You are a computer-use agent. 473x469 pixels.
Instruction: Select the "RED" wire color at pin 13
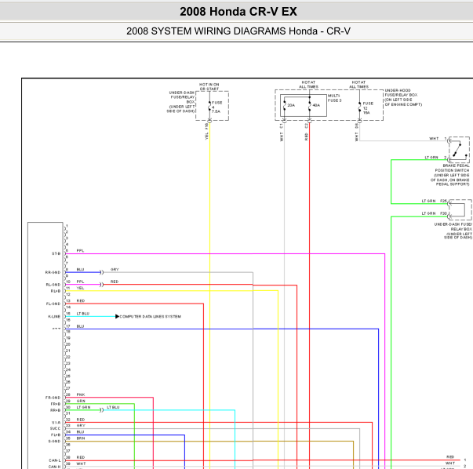coord(81,300)
